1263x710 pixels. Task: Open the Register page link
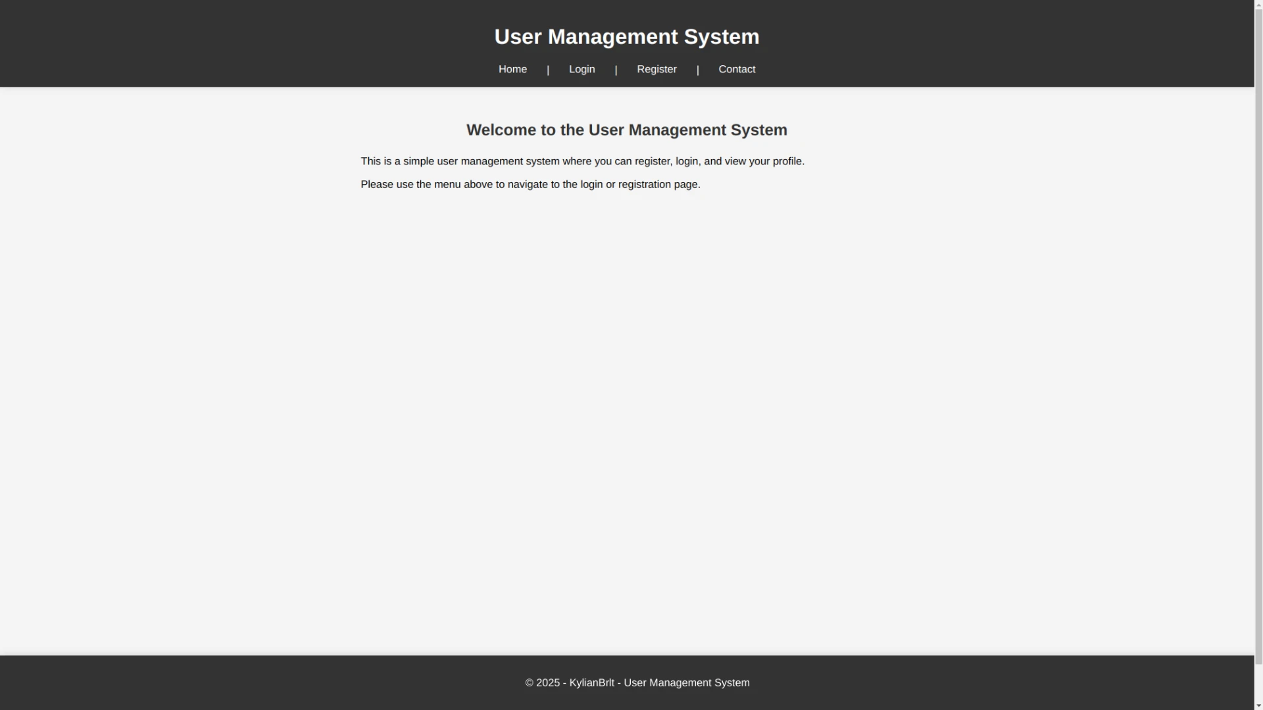656,68
